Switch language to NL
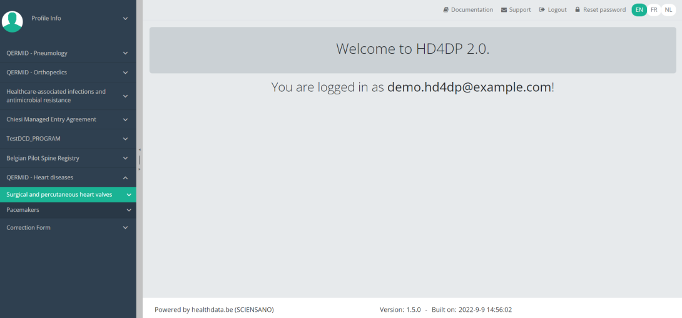This screenshot has height=318, width=682. tap(668, 10)
